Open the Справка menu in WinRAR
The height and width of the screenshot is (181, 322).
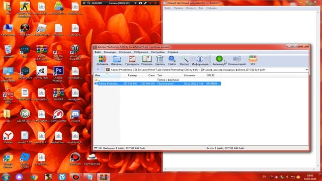[x=173, y=52]
